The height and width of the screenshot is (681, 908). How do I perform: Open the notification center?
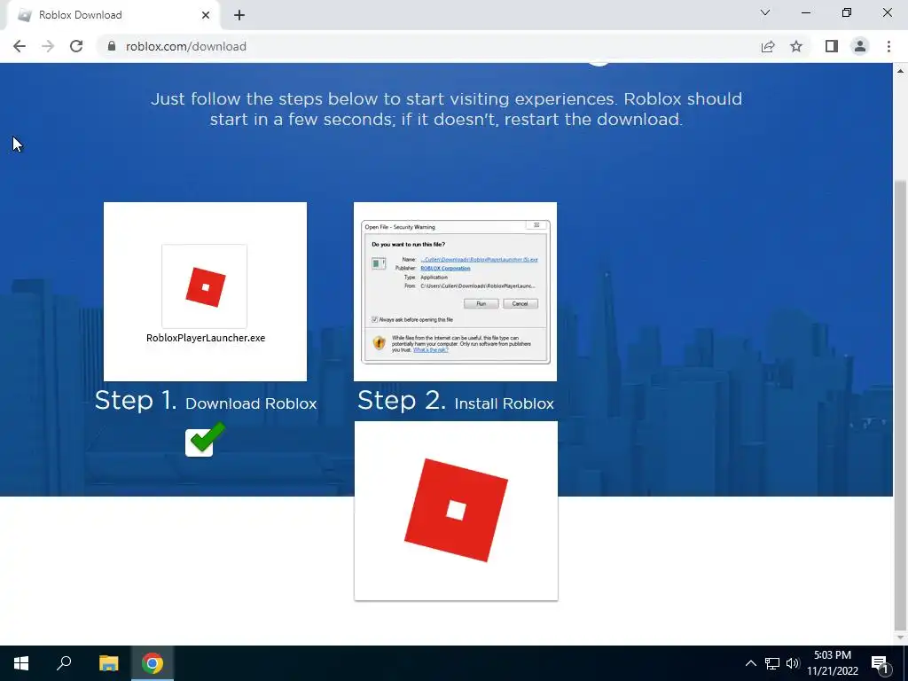[880, 663]
